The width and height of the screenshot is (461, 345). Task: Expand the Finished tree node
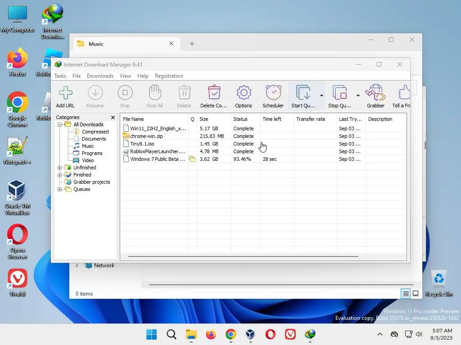60,175
